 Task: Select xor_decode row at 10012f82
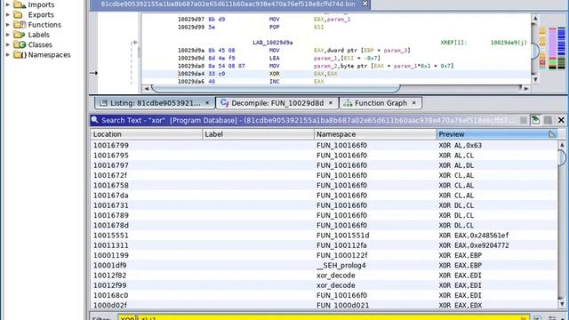[x=324, y=276]
